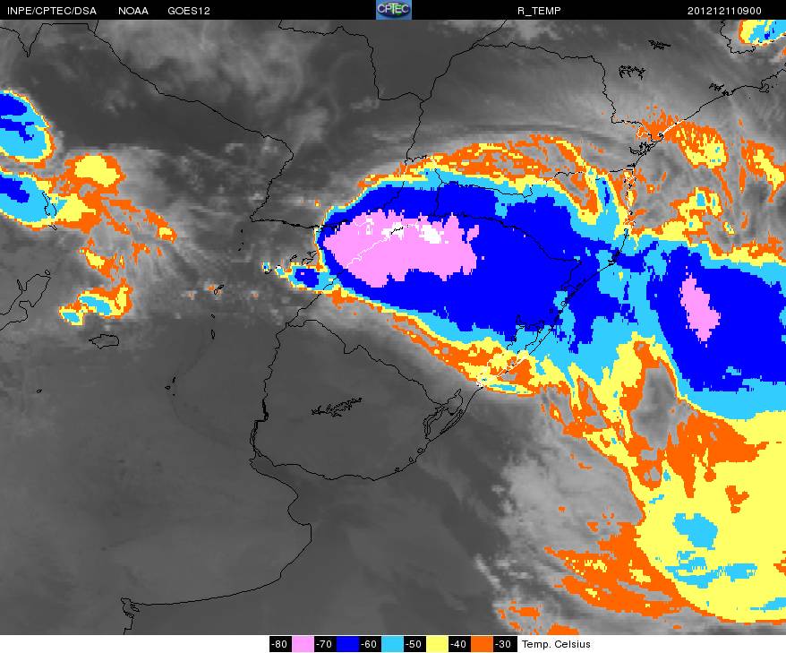Click the orange legend color swatch
Viewport: 786px width, 653px height.
[482, 644]
